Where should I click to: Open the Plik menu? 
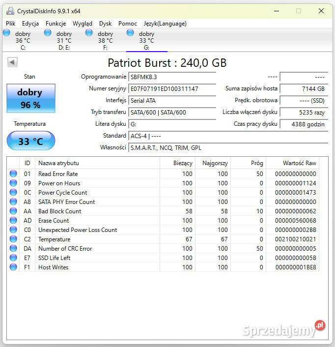(11, 24)
